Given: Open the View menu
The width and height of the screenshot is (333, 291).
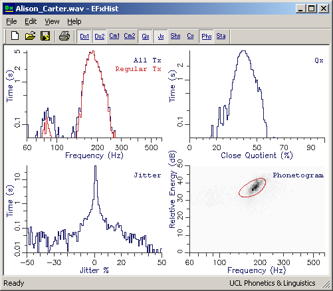Looking at the screenshot, I should 52,21.
